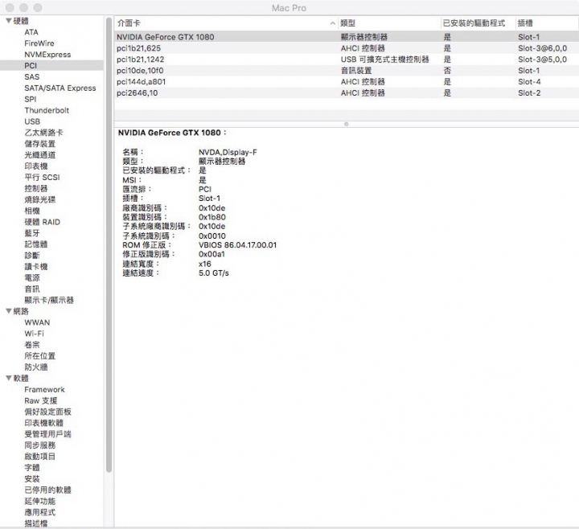
Task: Open NVMExpress hardware entry
Action: point(47,55)
